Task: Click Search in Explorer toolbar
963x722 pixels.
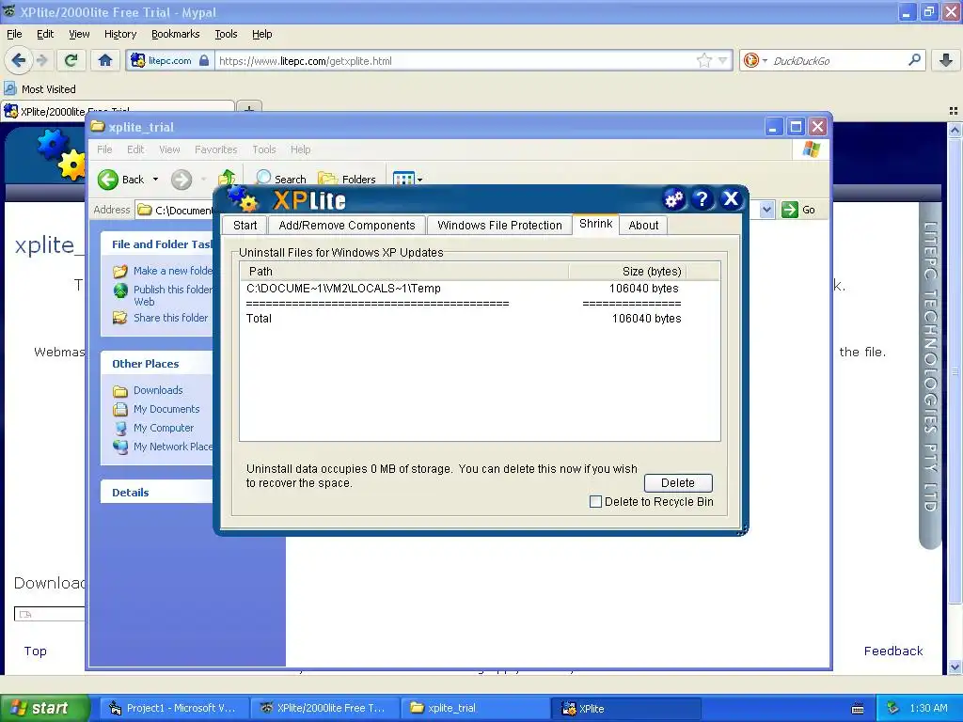Action: click(x=281, y=179)
